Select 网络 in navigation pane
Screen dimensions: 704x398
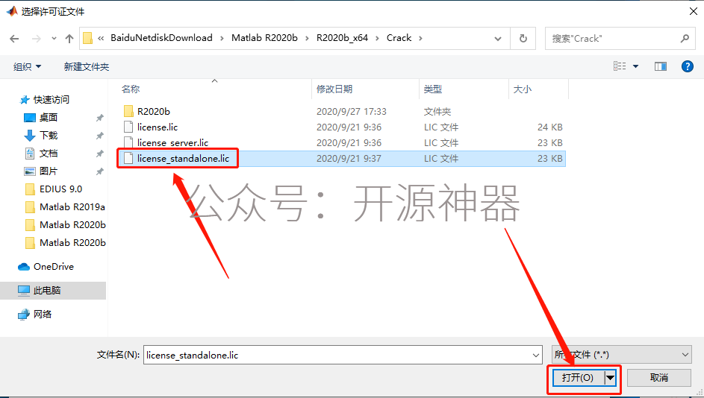(x=43, y=315)
